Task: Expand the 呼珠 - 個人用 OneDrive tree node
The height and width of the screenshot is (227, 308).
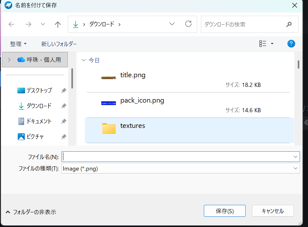Action: 9,60
